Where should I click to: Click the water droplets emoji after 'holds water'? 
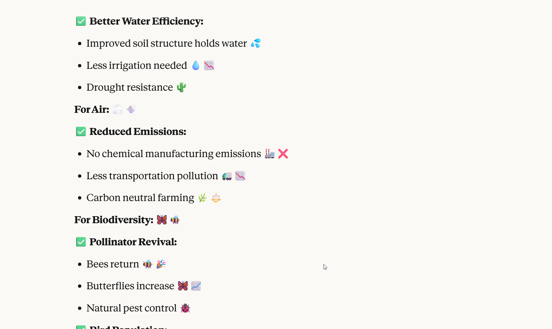(256, 43)
